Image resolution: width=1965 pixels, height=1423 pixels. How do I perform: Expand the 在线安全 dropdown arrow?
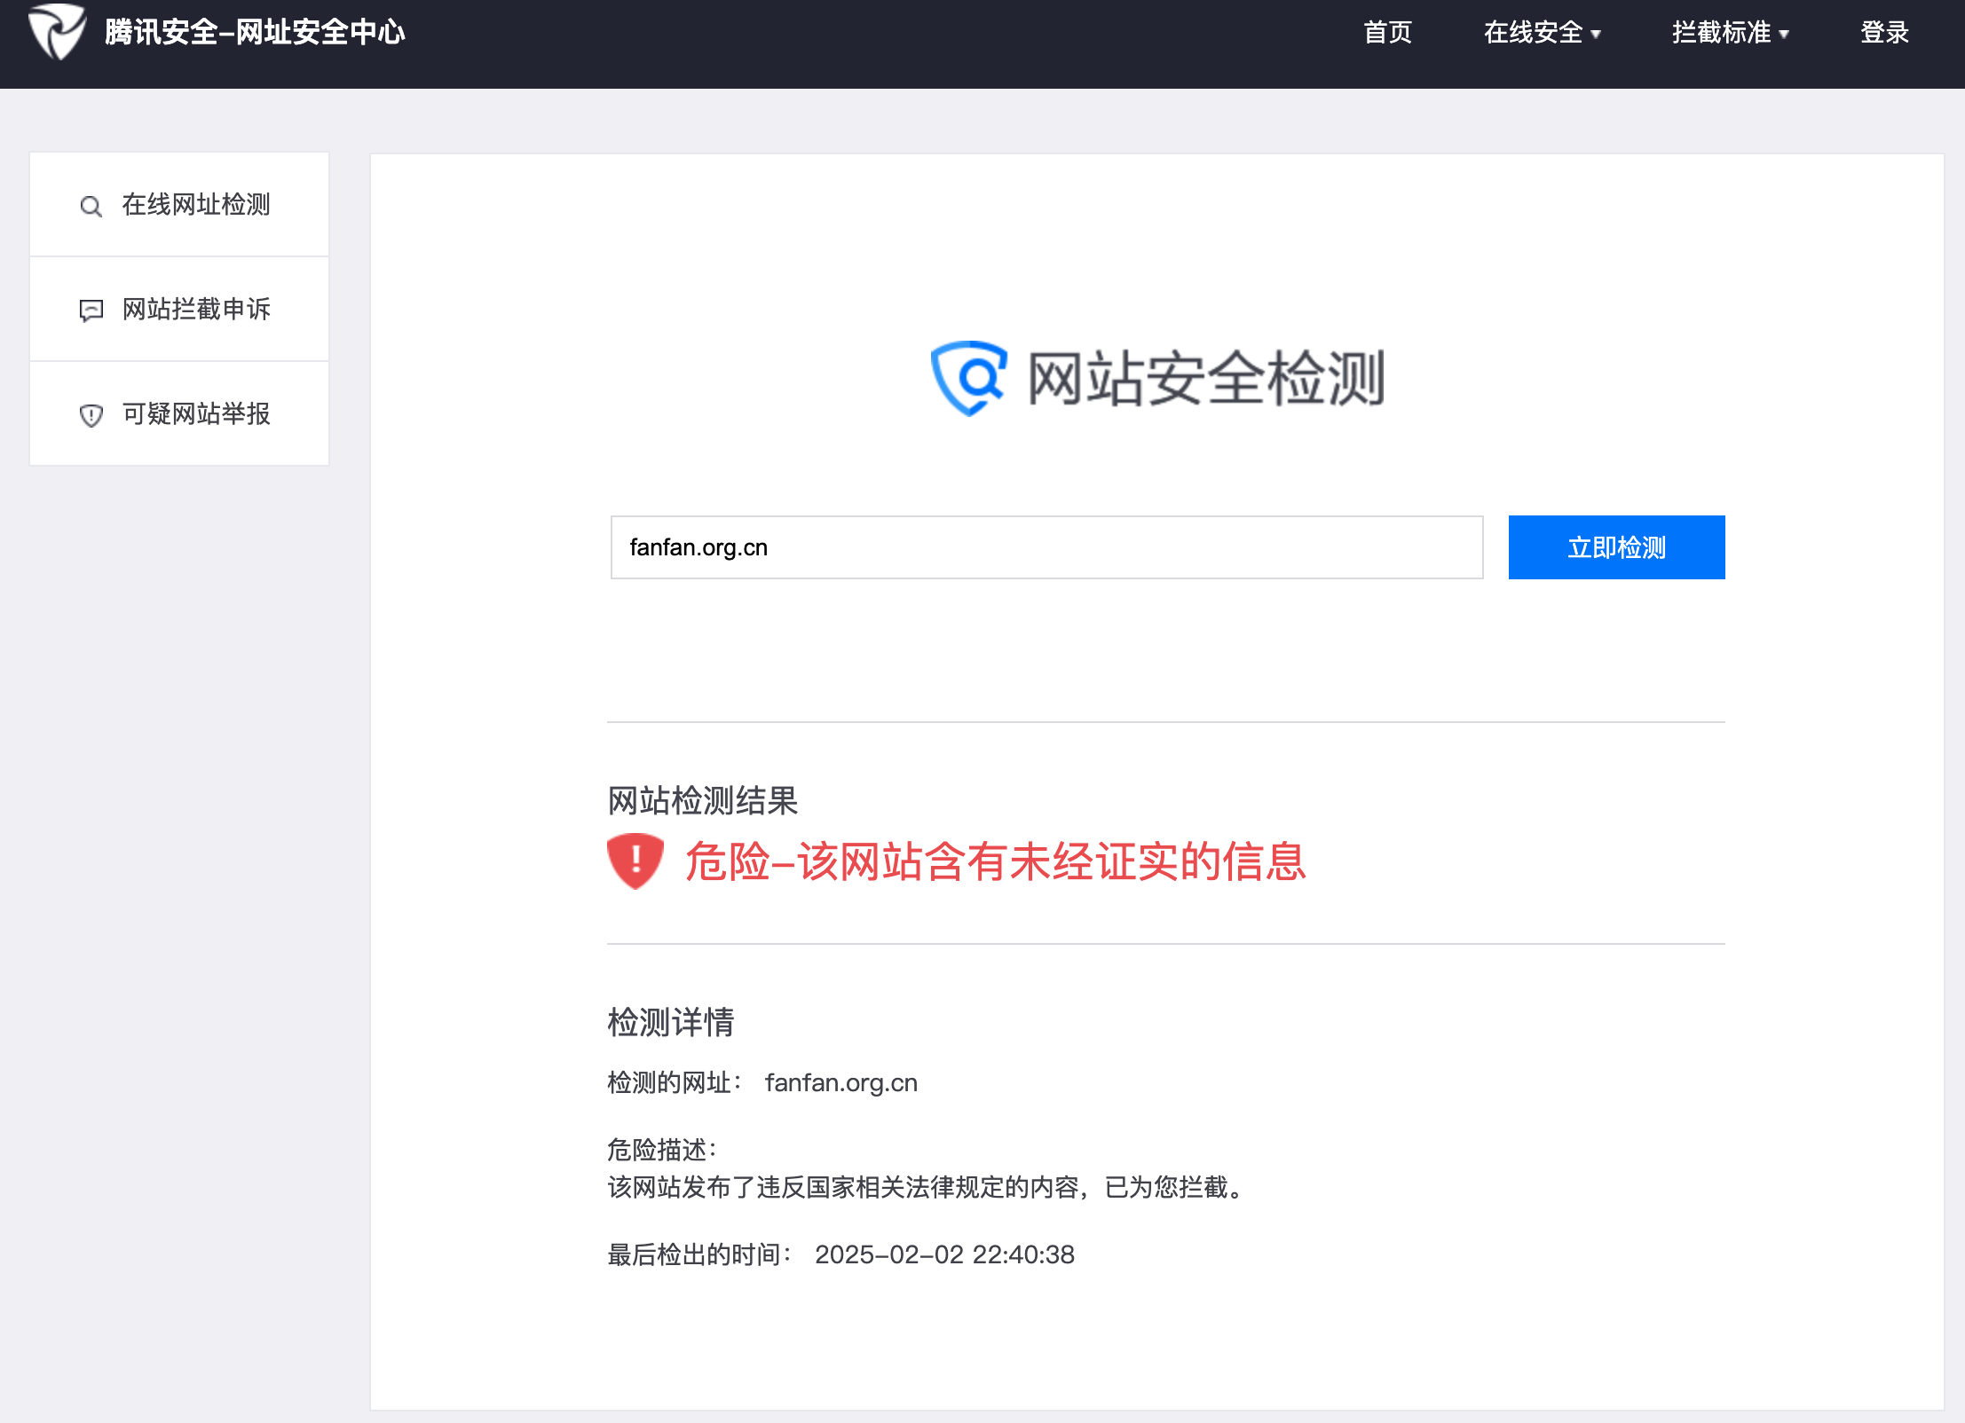[1596, 35]
